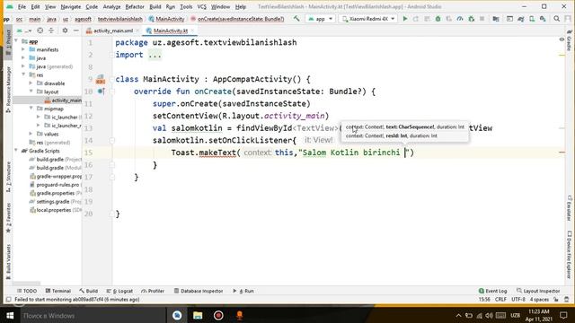Unfold the import block on line 2

[111, 55]
